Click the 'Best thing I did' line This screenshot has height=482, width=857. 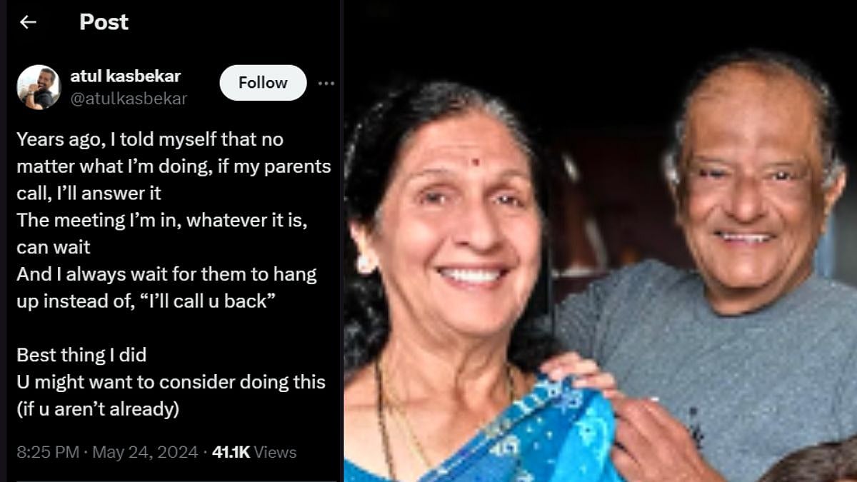pyautogui.click(x=81, y=355)
